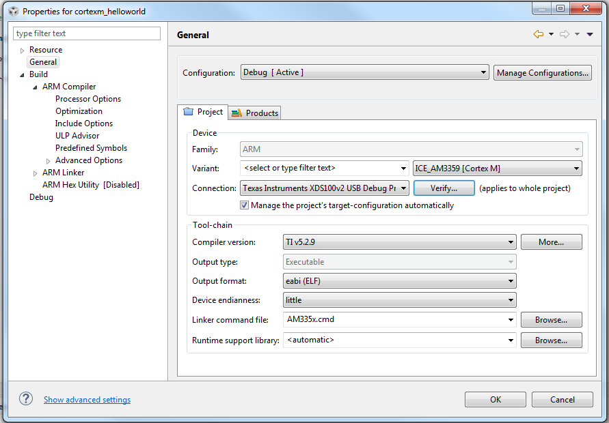The image size is (609, 423).
Task: Click the Verify button for the connection
Action: 444,188
